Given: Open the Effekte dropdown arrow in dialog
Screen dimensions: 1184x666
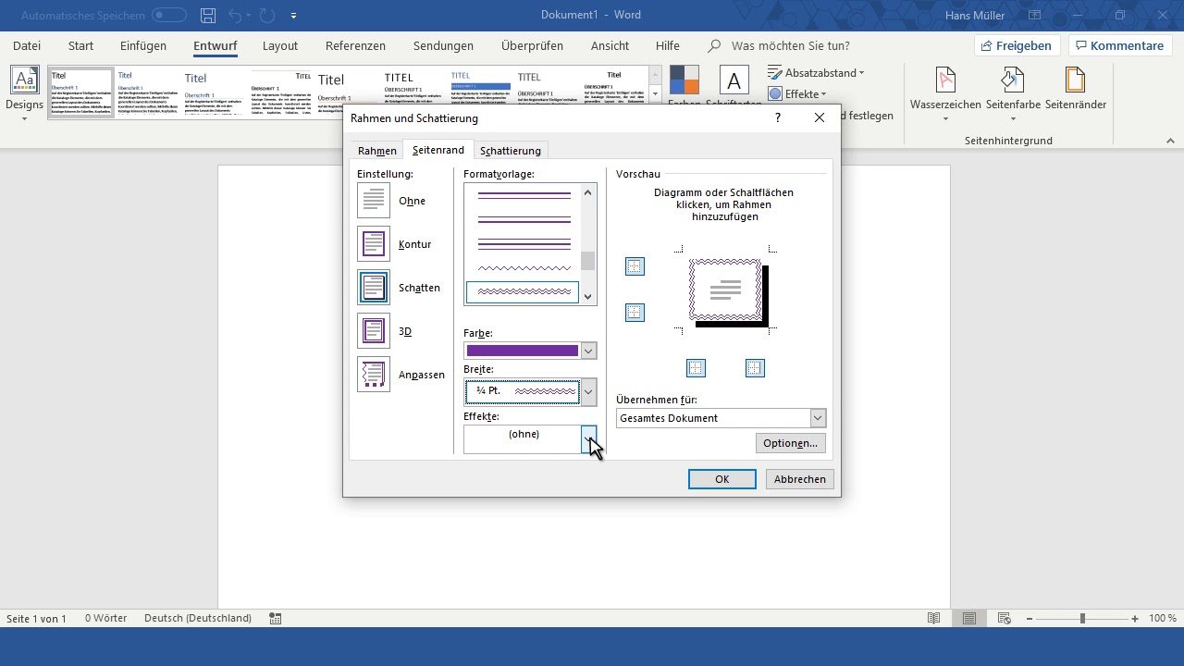Looking at the screenshot, I should tap(588, 439).
